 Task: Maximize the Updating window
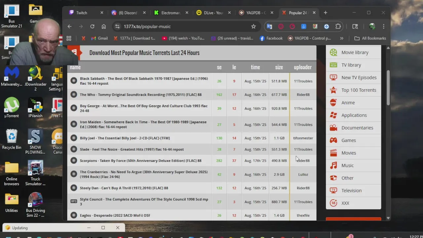[x=103, y=228]
